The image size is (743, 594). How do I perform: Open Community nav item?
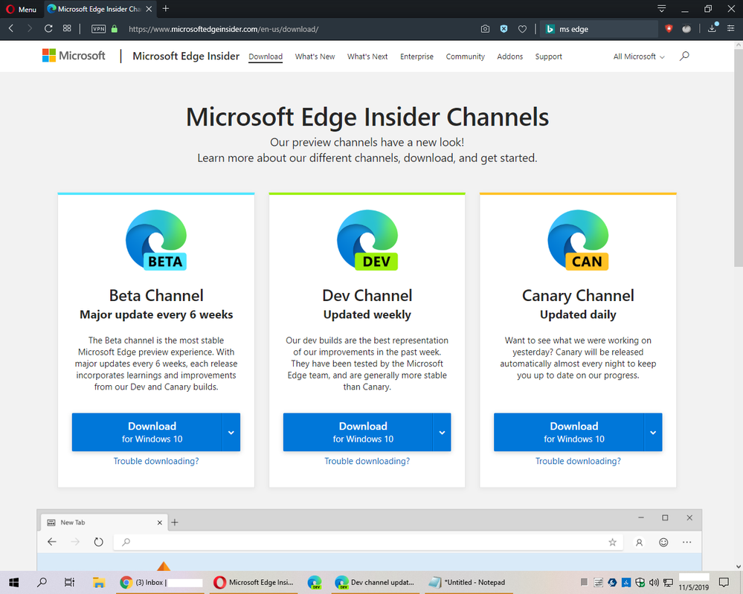(466, 57)
